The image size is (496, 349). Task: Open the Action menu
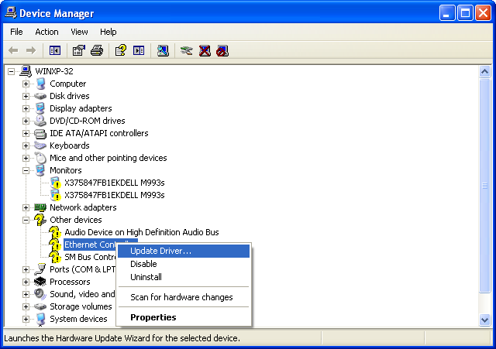point(46,32)
